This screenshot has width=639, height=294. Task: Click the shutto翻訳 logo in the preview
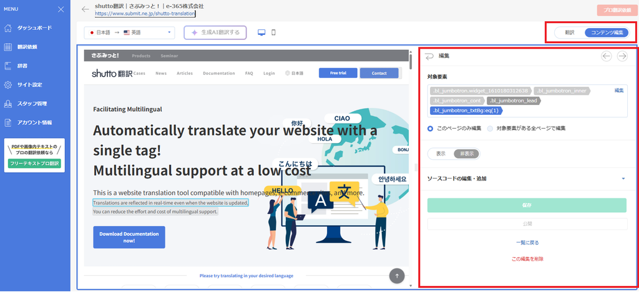[112, 74]
